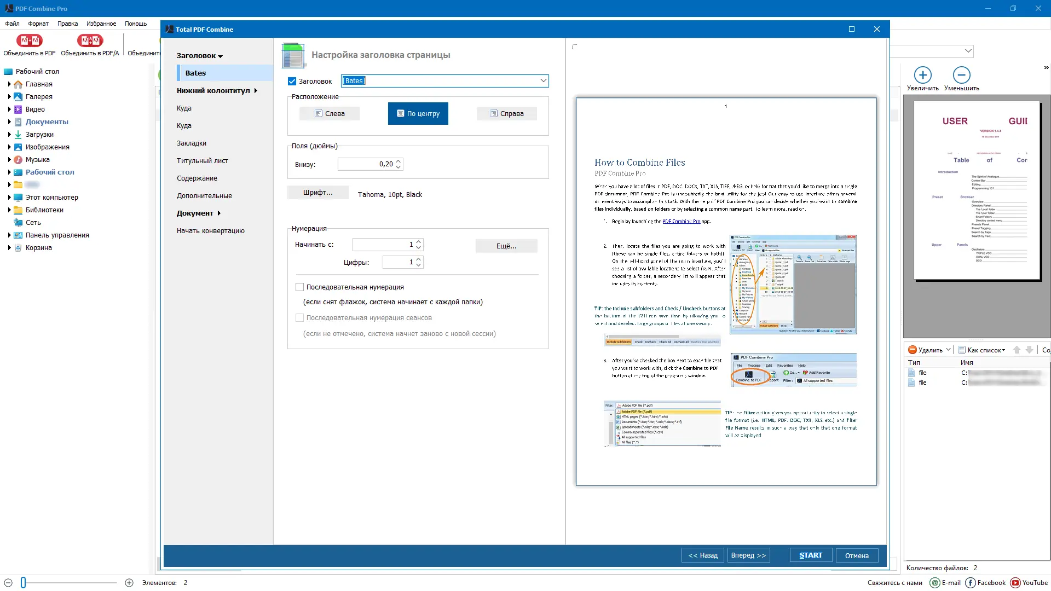Click the zoom slider handle in status bar
This screenshot has width=1051, height=591.
point(24,583)
